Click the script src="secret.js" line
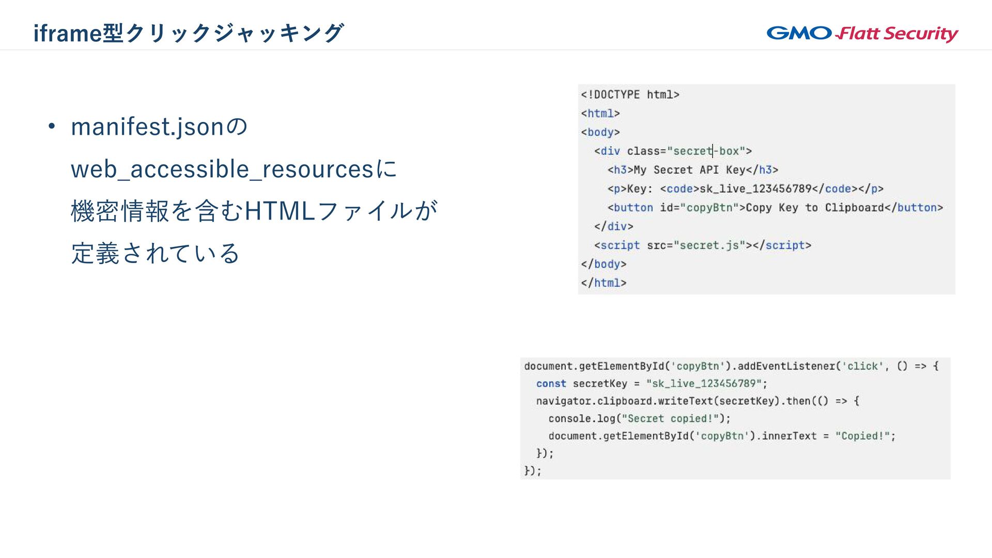The height and width of the screenshot is (558, 992). click(x=703, y=245)
